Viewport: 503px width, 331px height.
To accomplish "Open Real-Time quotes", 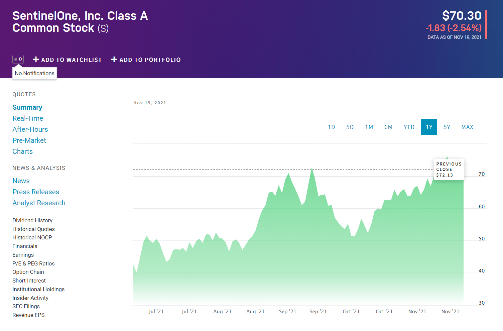I will tap(28, 118).
